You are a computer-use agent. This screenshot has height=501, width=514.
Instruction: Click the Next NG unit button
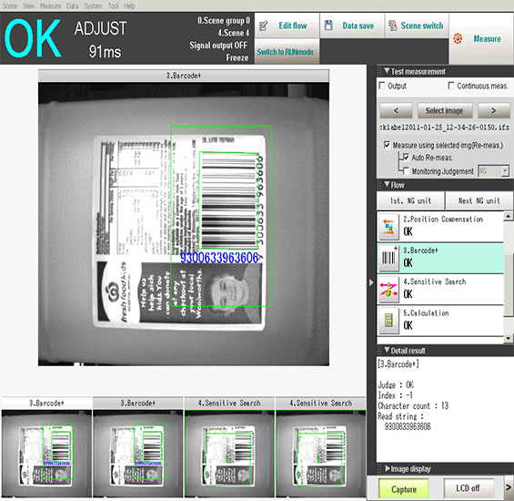point(479,200)
